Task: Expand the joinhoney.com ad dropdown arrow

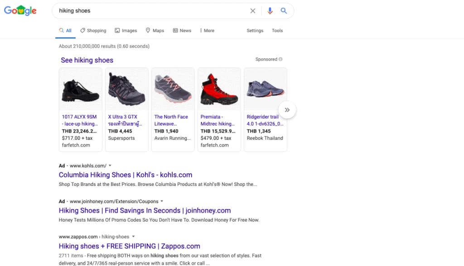Action: pos(162,201)
